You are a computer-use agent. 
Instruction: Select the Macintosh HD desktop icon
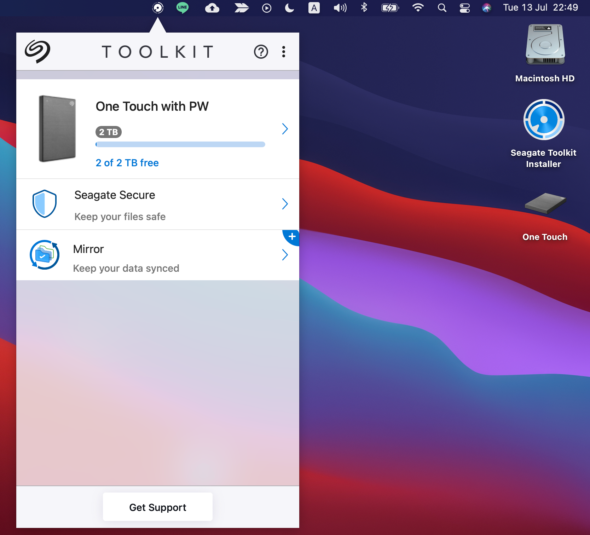pyautogui.click(x=545, y=45)
